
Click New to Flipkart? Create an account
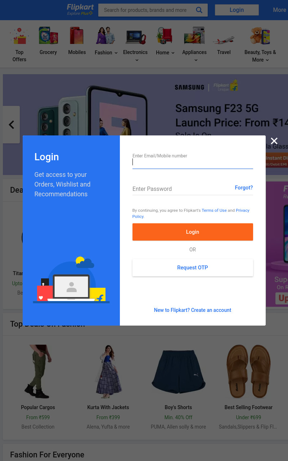point(193,310)
